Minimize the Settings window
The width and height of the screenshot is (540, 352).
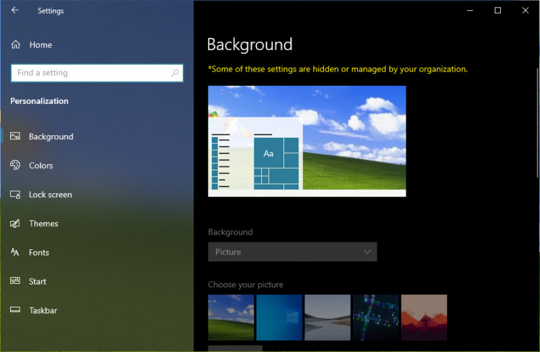click(x=470, y=10)
